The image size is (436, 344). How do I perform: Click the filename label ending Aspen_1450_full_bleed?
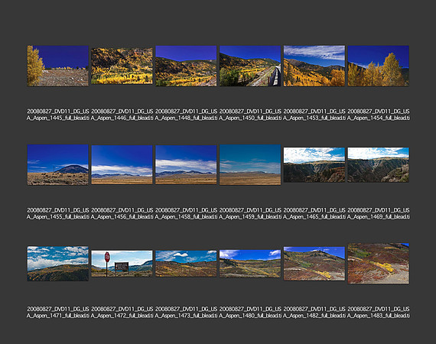(x=250, y=115)
